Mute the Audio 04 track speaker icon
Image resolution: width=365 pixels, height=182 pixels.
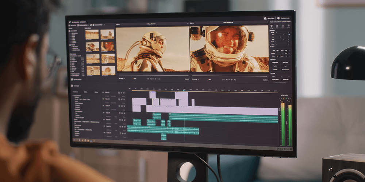click(x=125, y=133)
